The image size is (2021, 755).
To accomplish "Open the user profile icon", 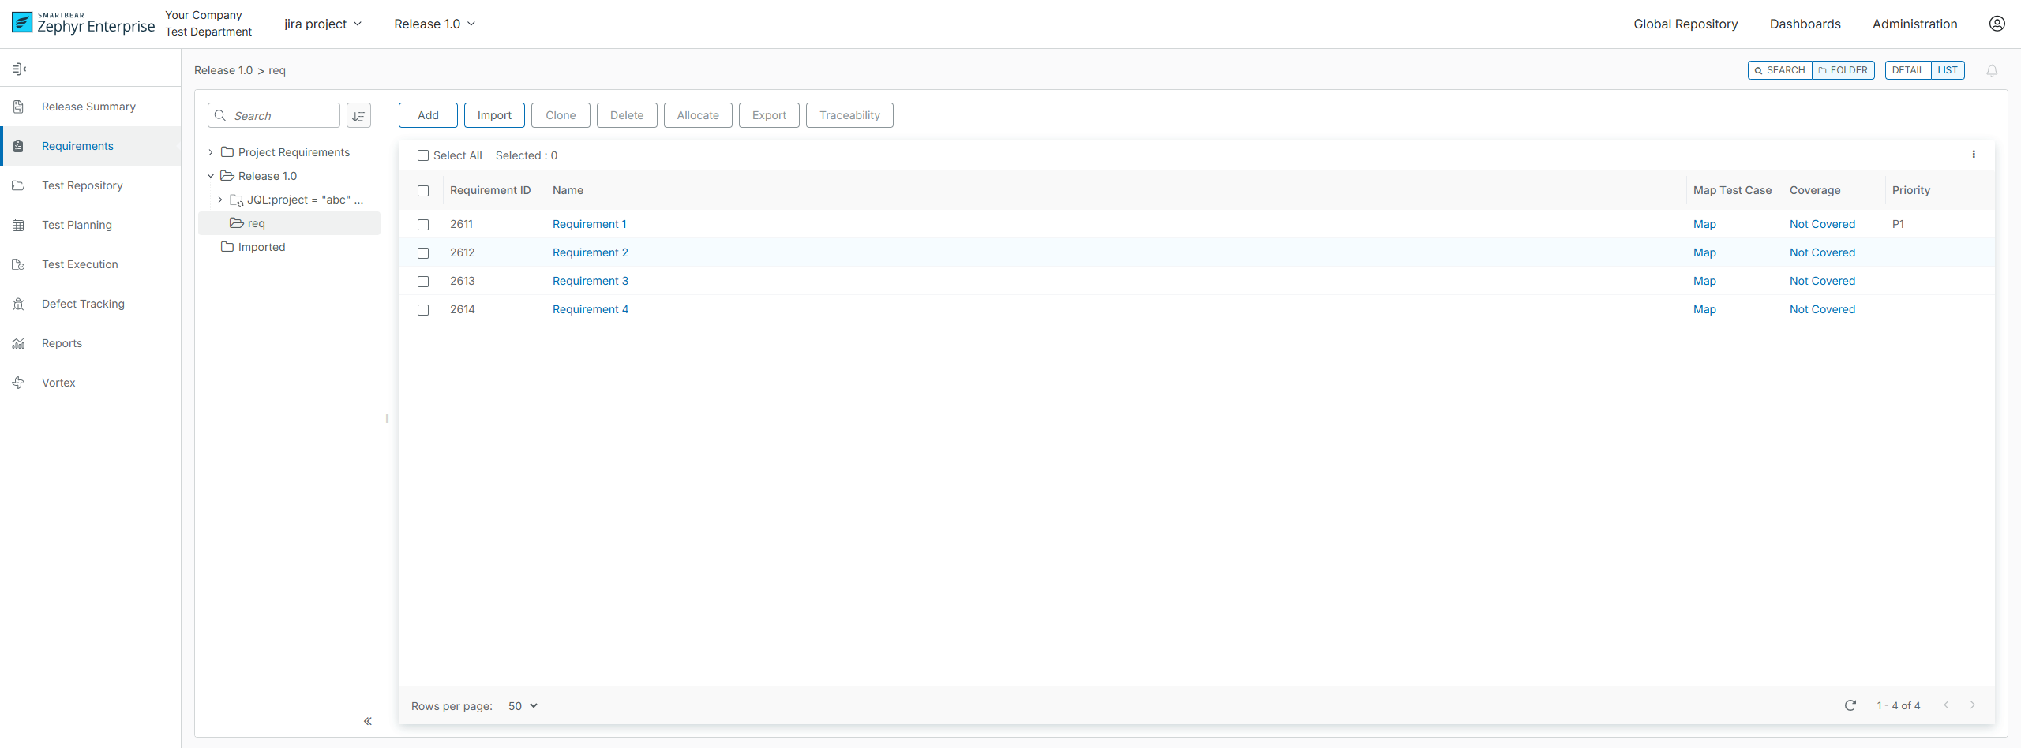I will (x=1997, y=24).
